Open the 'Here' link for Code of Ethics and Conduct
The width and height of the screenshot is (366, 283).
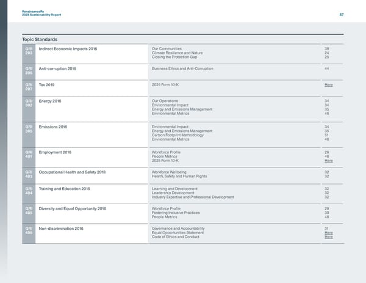pos(328,237)
